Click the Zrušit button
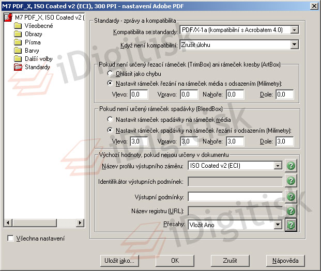The image size is (321, 271). [x=230, y=261]
